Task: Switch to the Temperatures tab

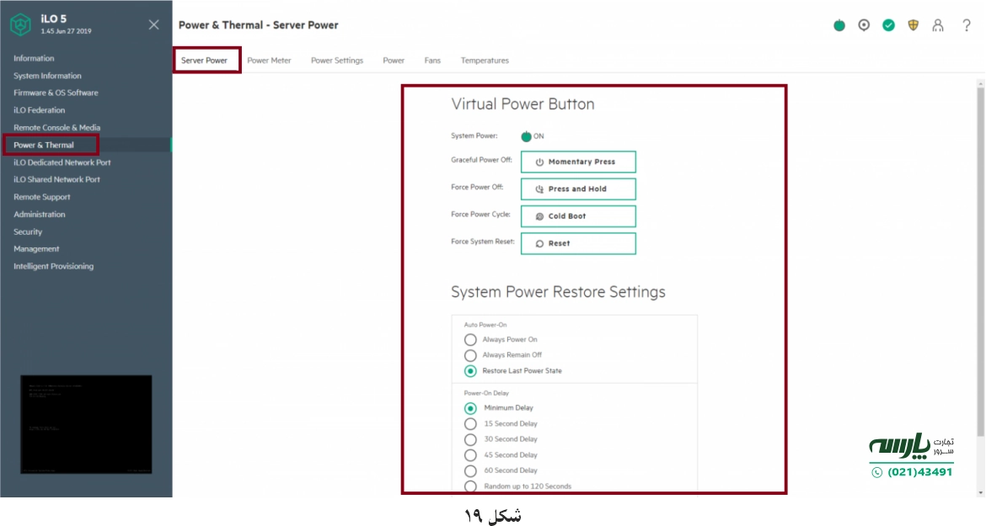Action: 484,60
